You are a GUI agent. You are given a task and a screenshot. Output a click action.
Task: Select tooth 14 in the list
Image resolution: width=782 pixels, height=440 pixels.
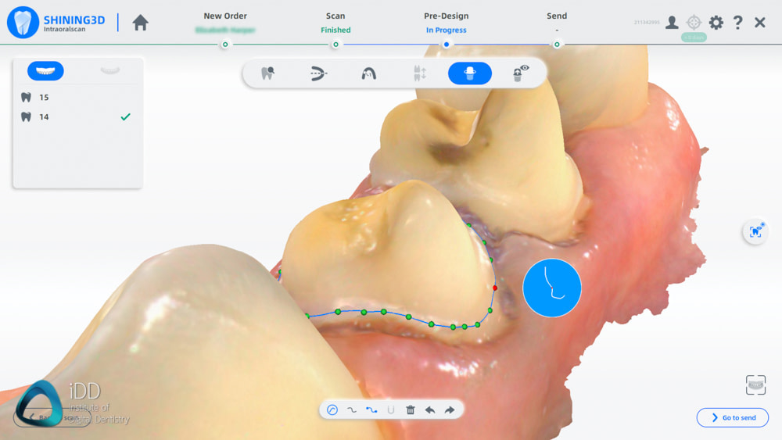(x=45, y=117)
